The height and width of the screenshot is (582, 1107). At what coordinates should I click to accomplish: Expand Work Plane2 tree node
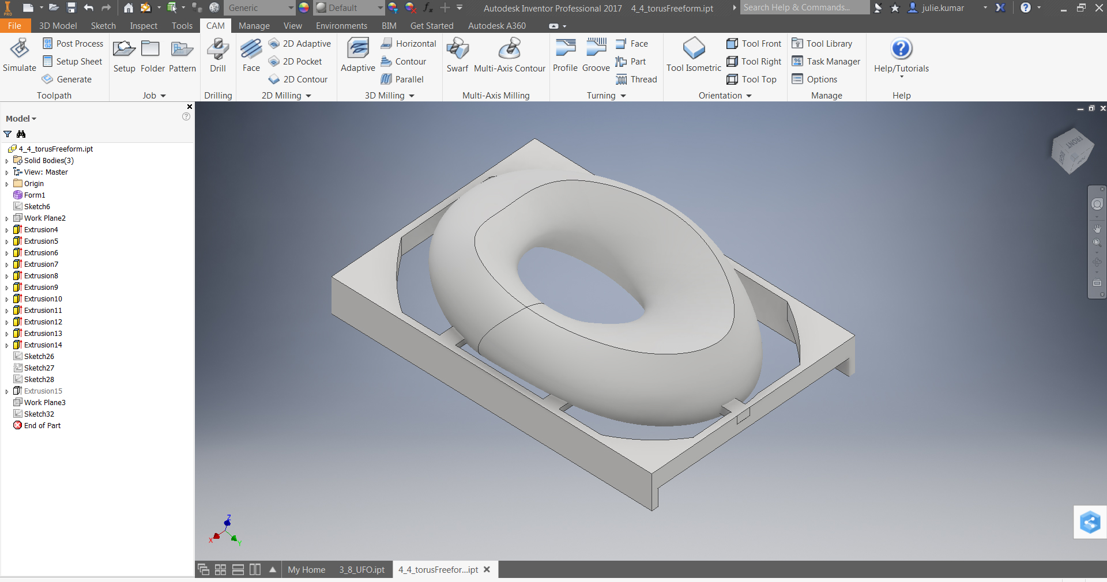7,218
